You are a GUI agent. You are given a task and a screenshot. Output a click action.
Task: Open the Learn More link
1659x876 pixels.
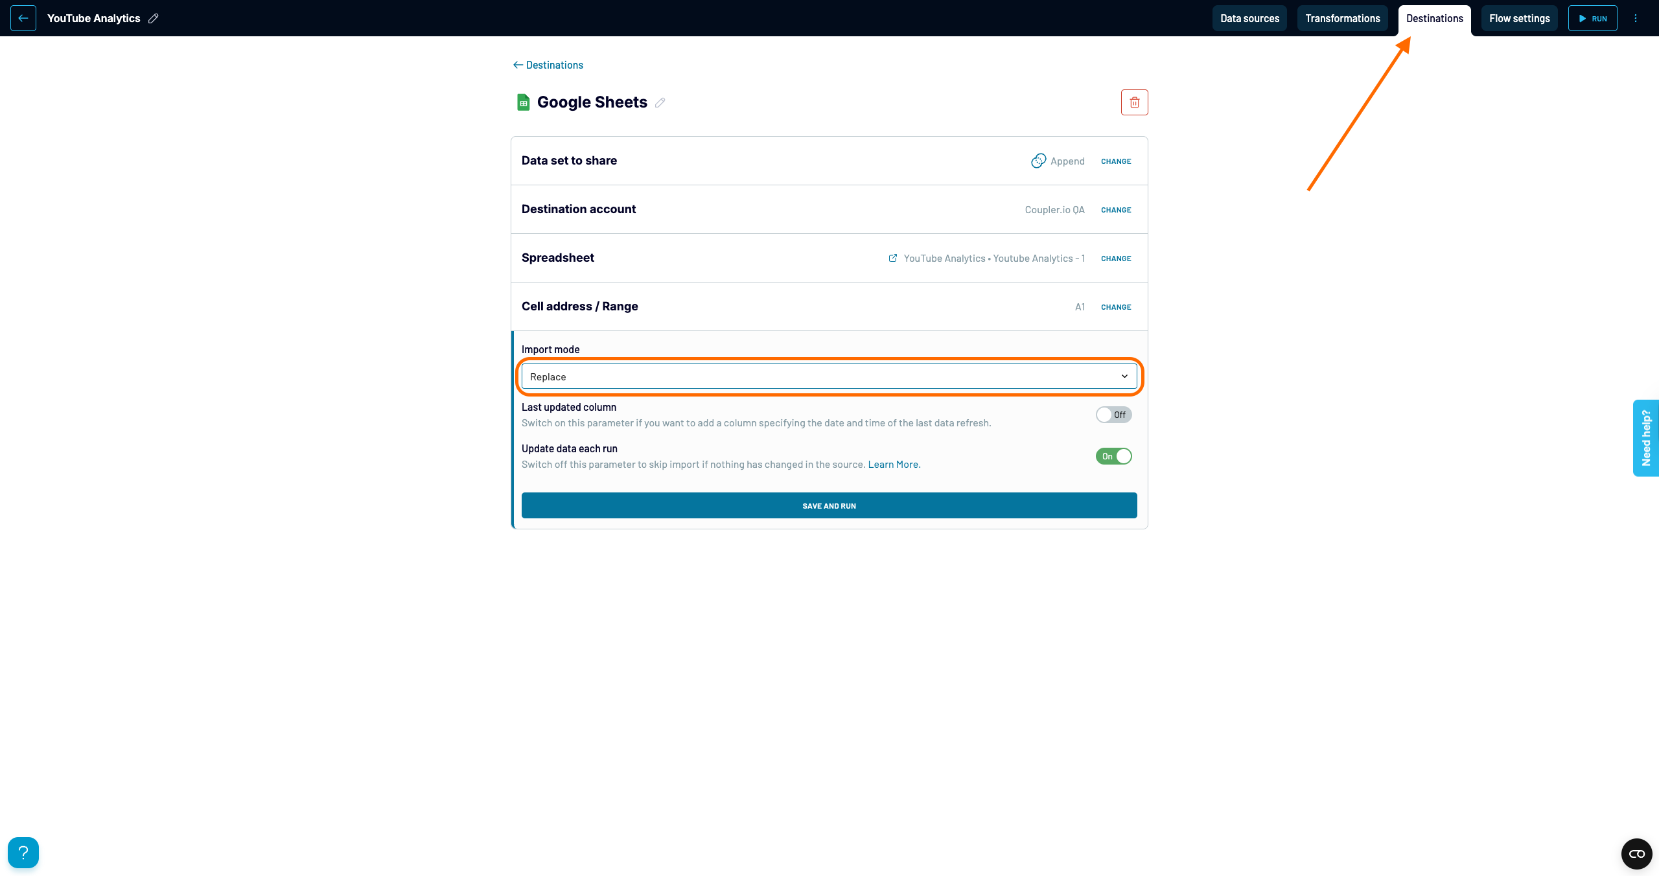[x=894, y=465]
